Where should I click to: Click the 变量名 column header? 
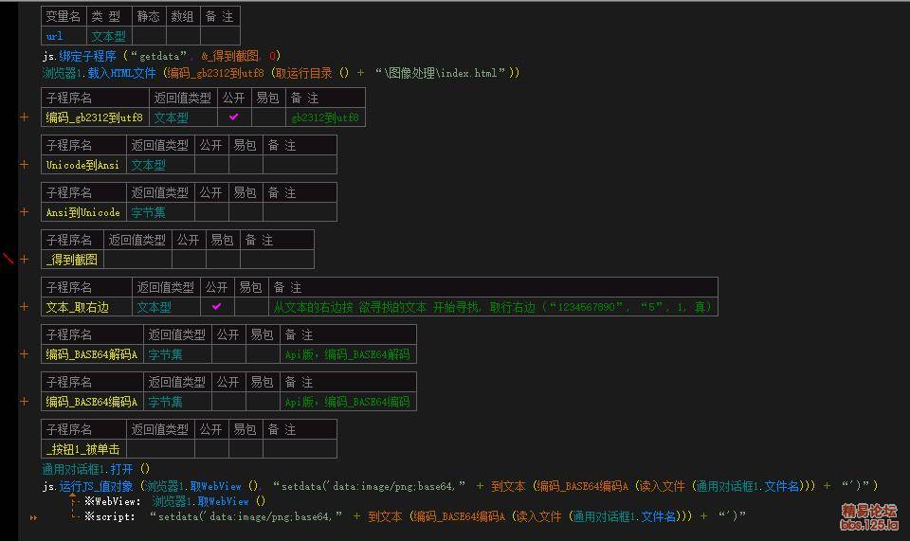pyautogui.click(x=64, y=16)
